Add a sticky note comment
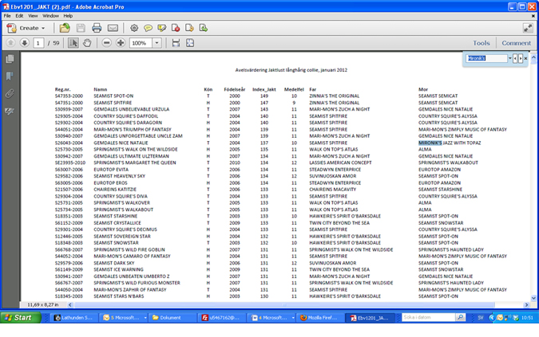This screenshot has height=337, width=539. click(149, 28)
